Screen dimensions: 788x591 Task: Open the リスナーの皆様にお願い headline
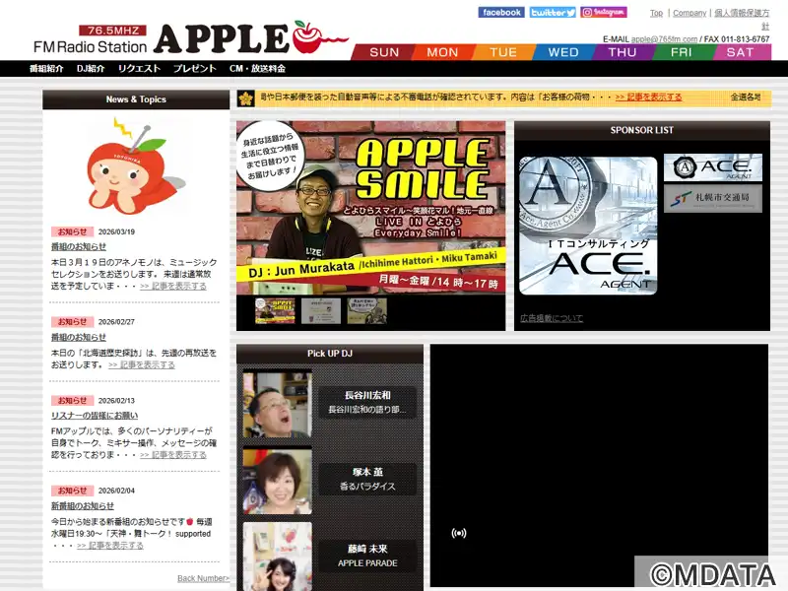pos(94,416)
